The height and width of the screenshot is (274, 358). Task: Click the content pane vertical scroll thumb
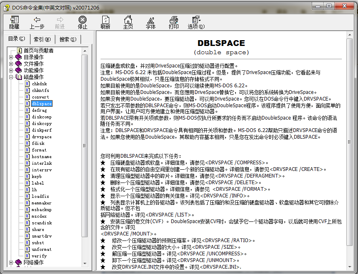350,142
